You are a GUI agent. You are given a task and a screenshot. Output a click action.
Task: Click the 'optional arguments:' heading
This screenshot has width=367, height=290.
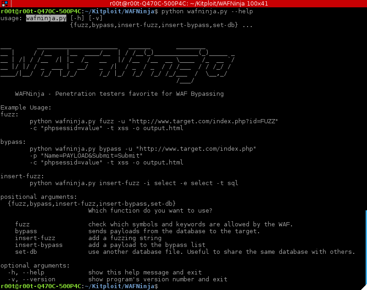point(35,265)
